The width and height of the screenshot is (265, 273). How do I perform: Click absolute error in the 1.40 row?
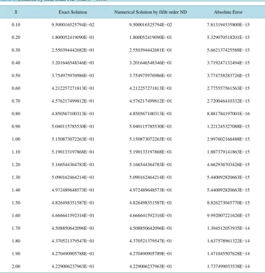(228, 190)
